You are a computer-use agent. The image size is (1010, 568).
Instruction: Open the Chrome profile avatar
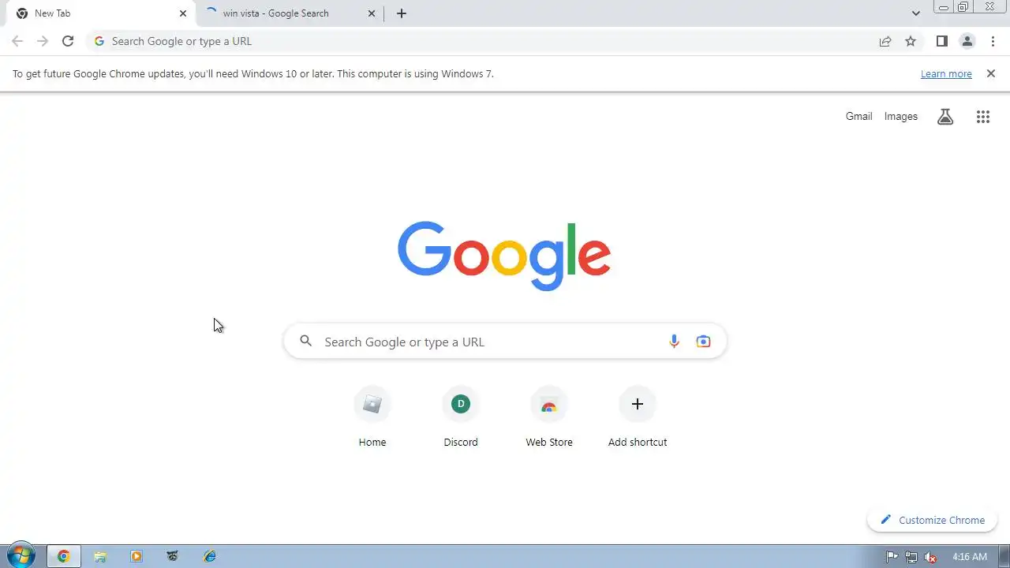967,41
